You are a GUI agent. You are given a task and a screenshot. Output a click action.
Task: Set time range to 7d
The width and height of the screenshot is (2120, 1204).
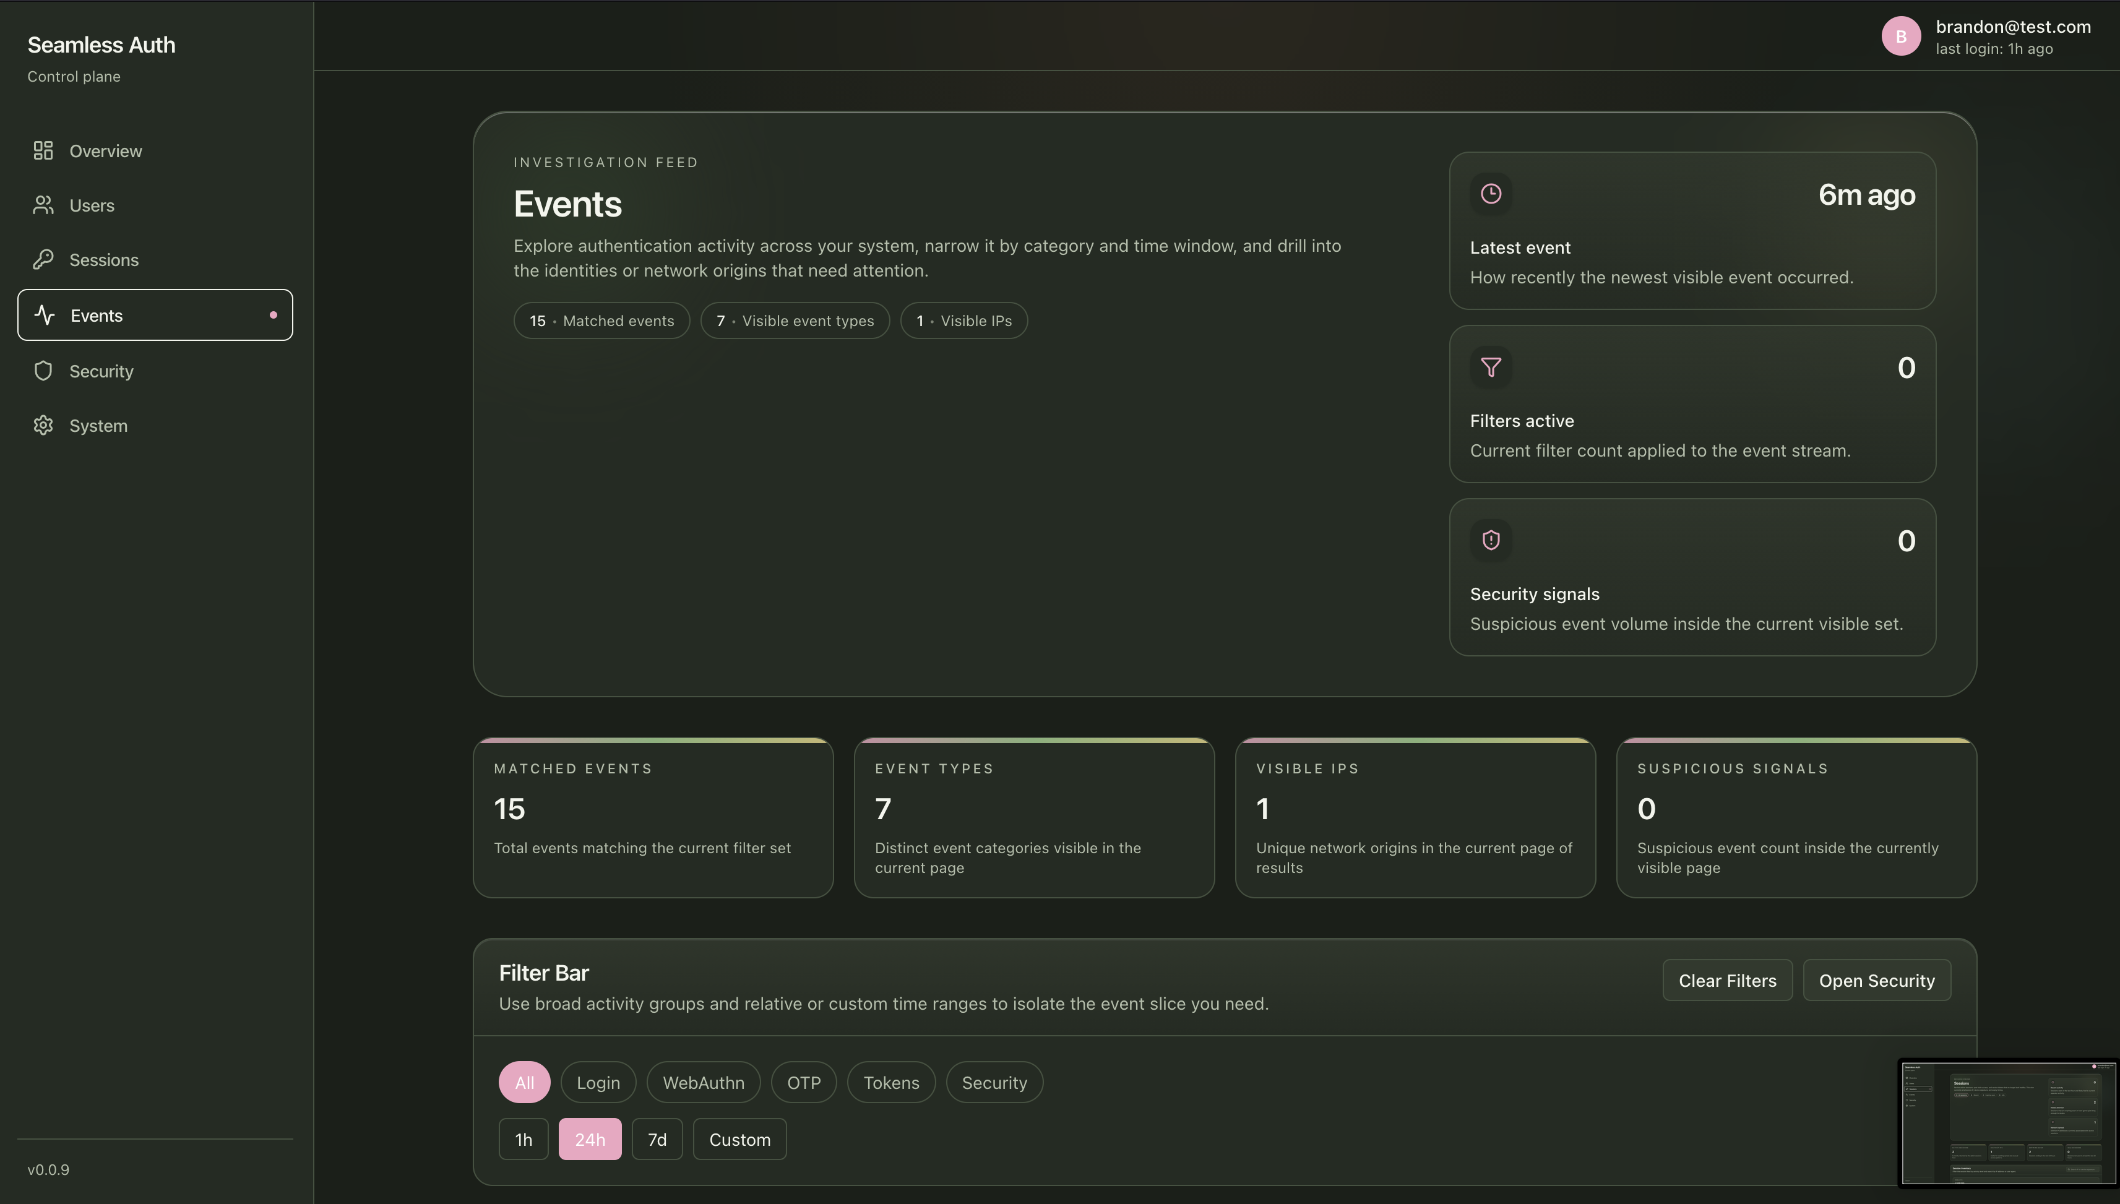tap(657, 1140)
